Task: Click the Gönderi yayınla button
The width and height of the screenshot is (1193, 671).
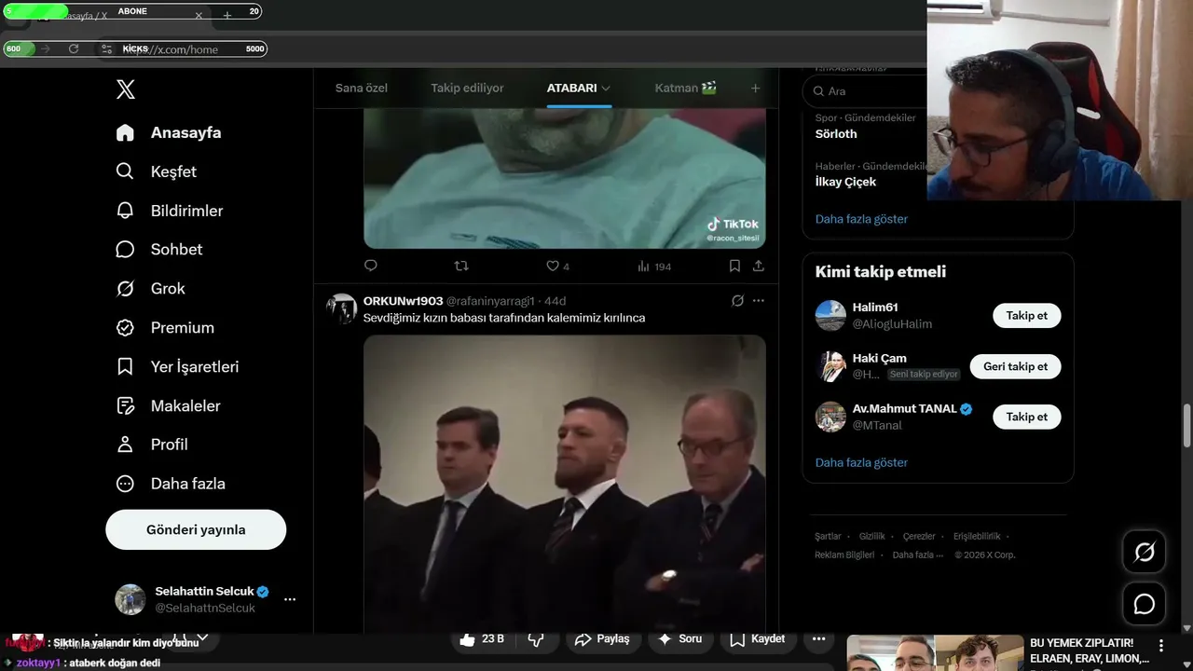Action: (x=196, y=529)
